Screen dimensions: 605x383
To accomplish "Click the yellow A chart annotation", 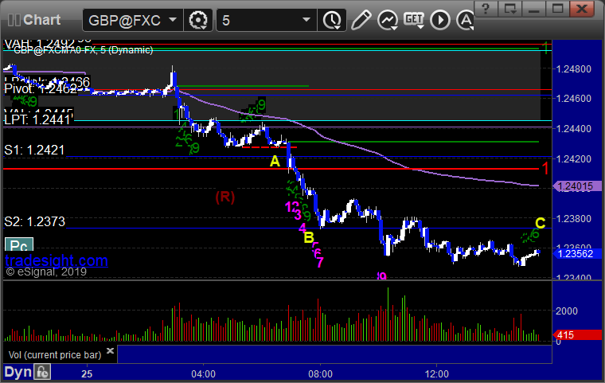I will 275,162.
